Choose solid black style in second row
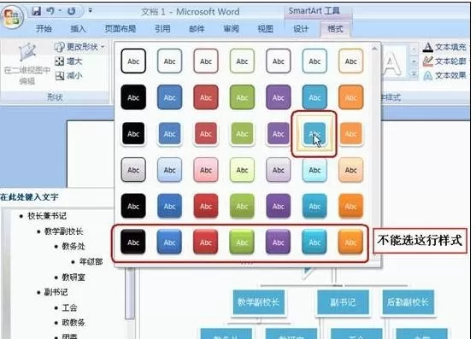The image size is (476, 339). coord(133,97)
